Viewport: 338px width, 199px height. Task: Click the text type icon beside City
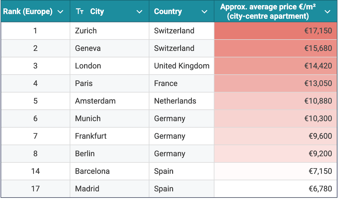tap(80, 12)
